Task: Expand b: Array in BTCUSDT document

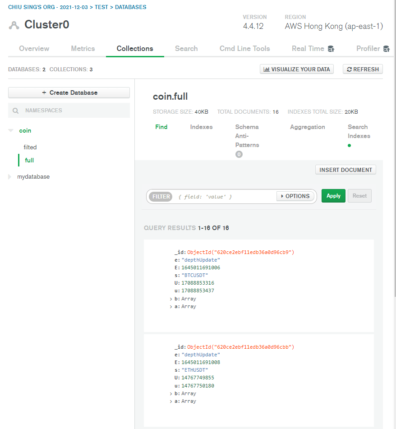Action: [171, 299]
